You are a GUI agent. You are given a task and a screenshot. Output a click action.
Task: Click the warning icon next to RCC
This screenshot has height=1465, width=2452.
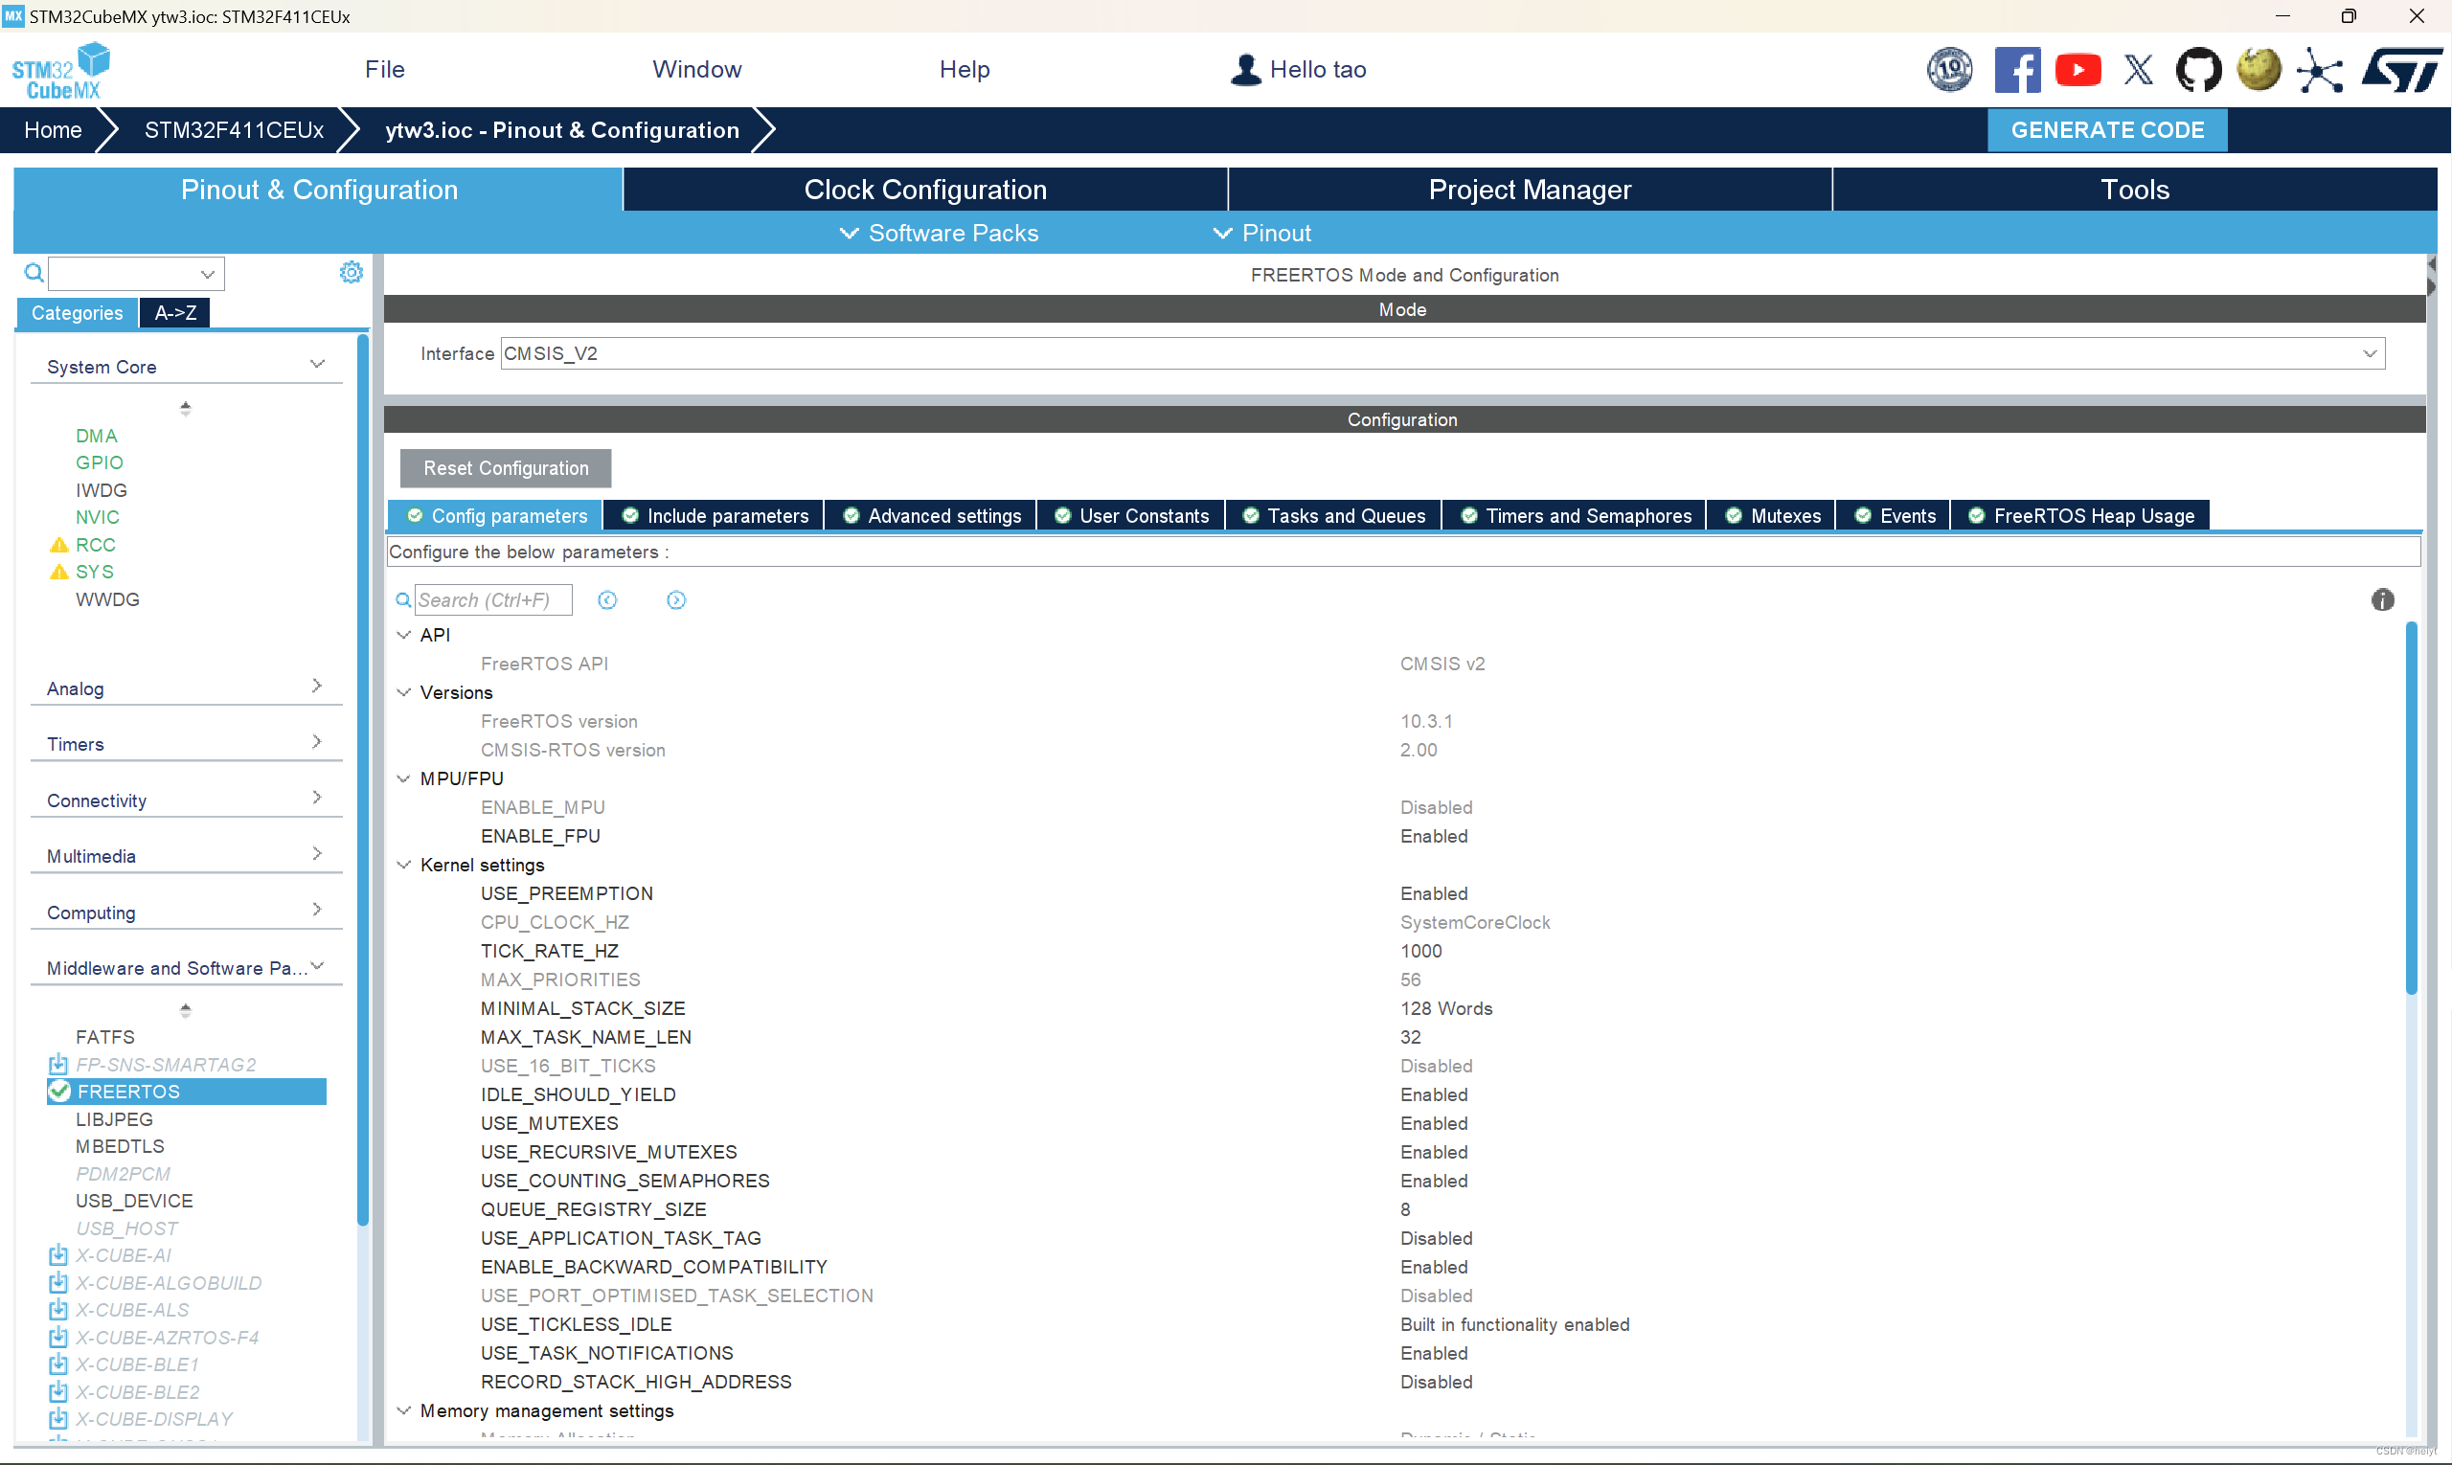[x=59, y=545]
